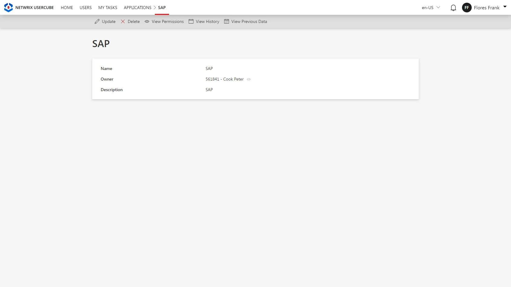Click the FF user avatar
The image size is (511, 287).
point(467,8)
